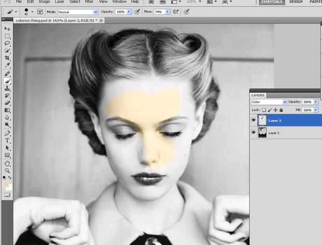The image size is (322, 245).
Task: Enable airbrush mode next to Flow
Action: [177, 11]
